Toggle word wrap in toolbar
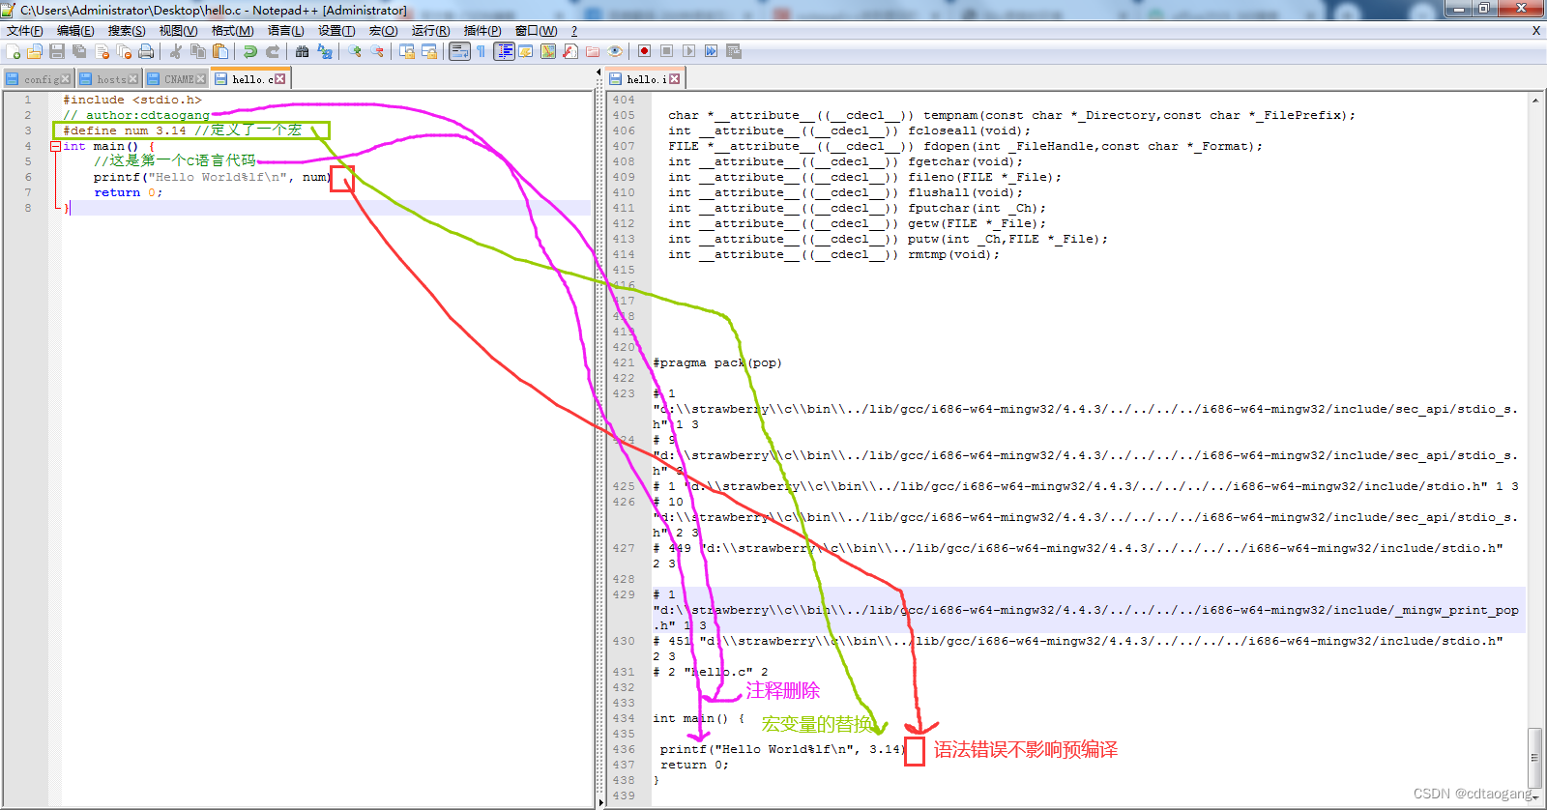The image size is (1547, 810). (x=459, y=51)
